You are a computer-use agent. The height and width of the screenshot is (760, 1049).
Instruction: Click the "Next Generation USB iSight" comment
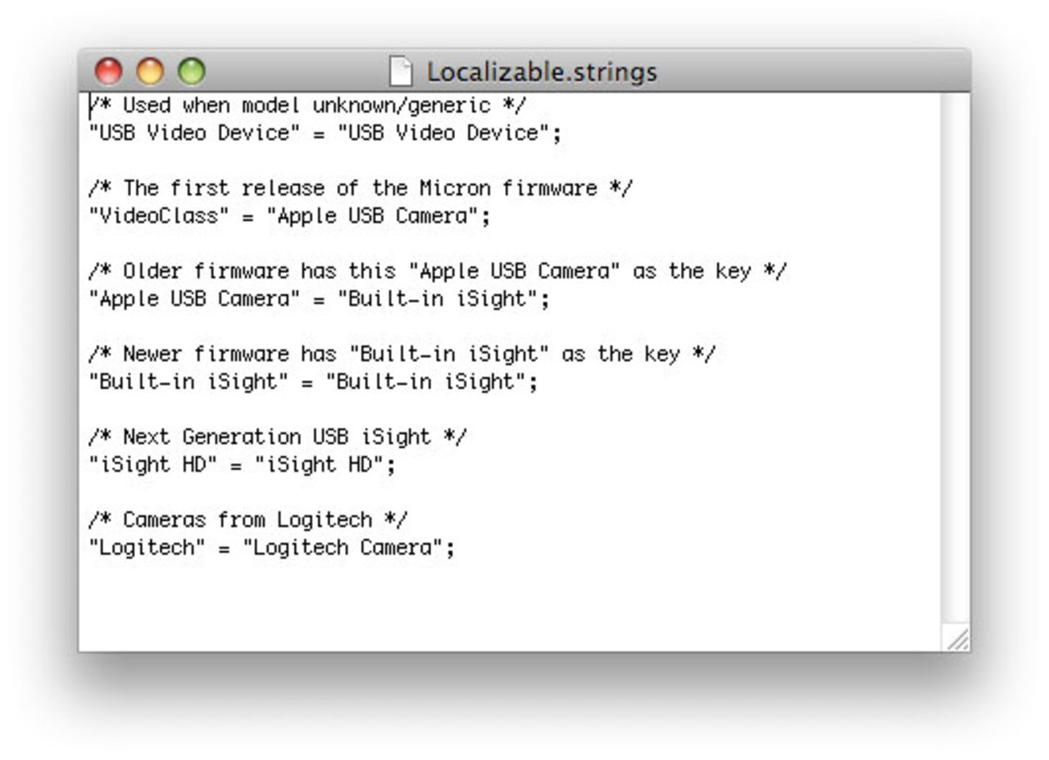pos(277,437)
